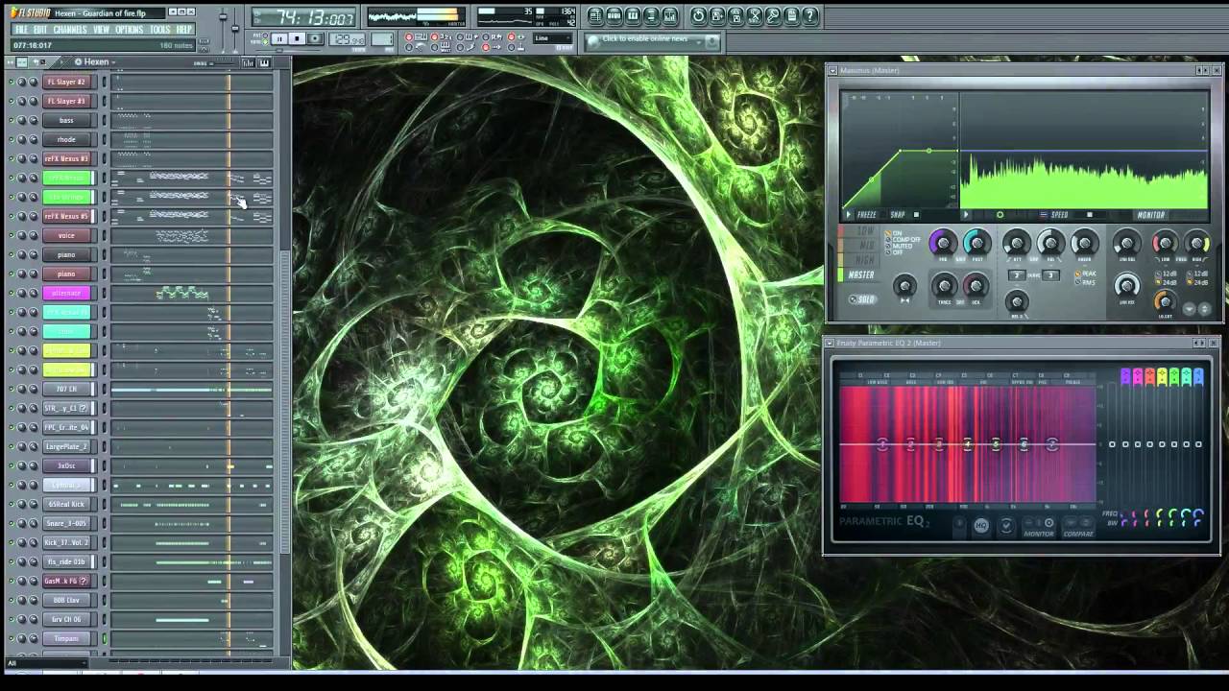Arm the transport record button
This screenshot has height=691, width=1229.
pos(315,38)
